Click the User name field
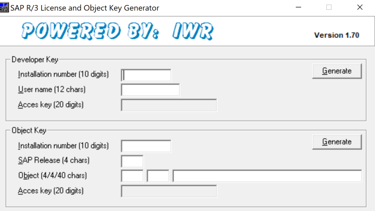This screenshot has width=375, height=211. point(150,90)
